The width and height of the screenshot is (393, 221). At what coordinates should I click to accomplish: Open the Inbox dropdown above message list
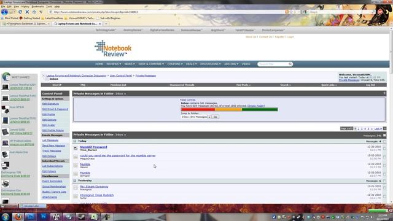(120, 135)
